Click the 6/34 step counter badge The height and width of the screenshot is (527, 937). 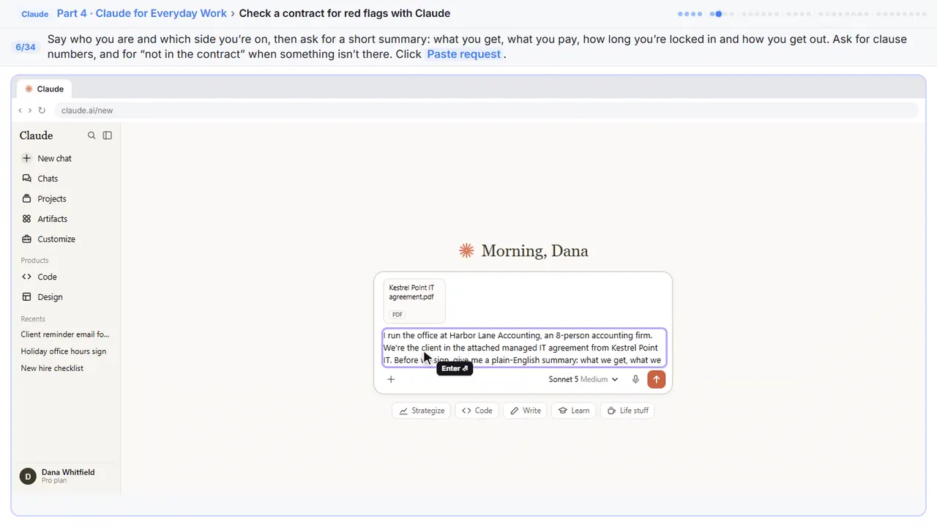(x=26, y=47)
